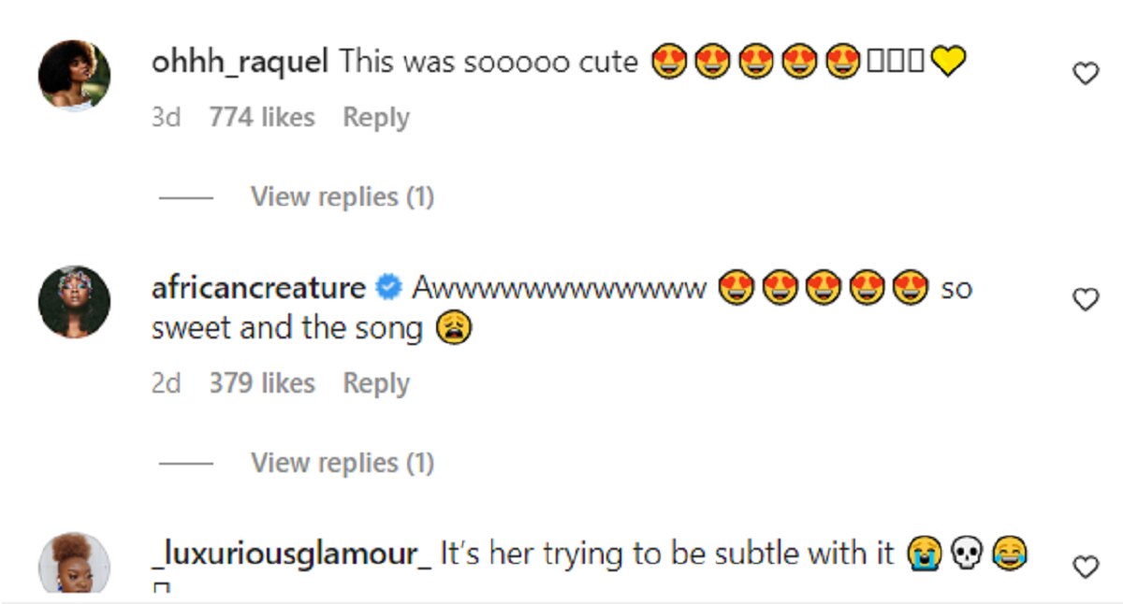View the 774 likes list
This screenshot has height=604, width=1123.
(262, 118)
